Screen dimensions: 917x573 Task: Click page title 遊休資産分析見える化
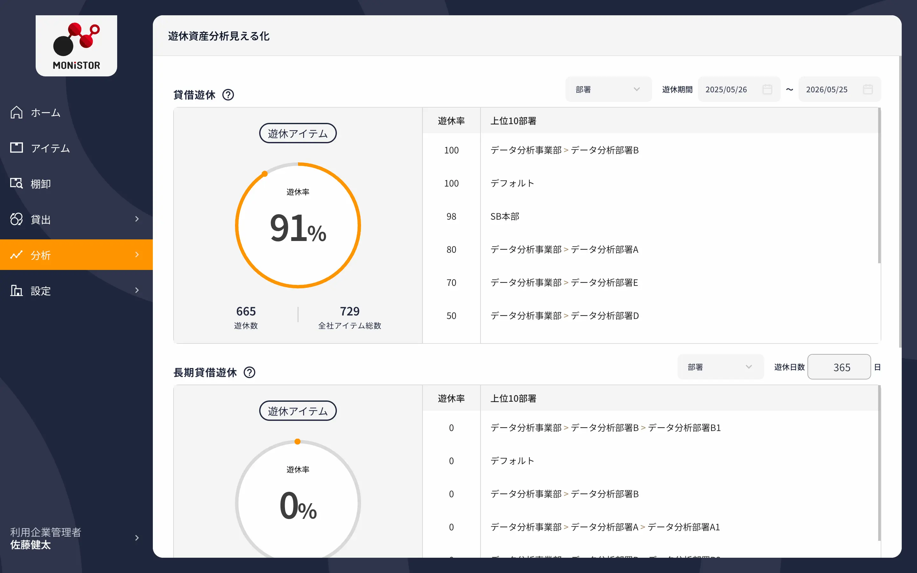point(219,36)
